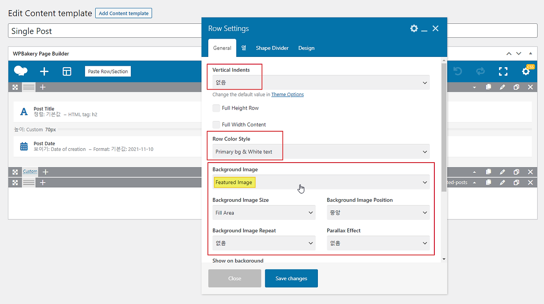Viewport: 544px width, 304px height.
Task: Open the Row Color Style dropdown
Action: click(x=321, y=152)
